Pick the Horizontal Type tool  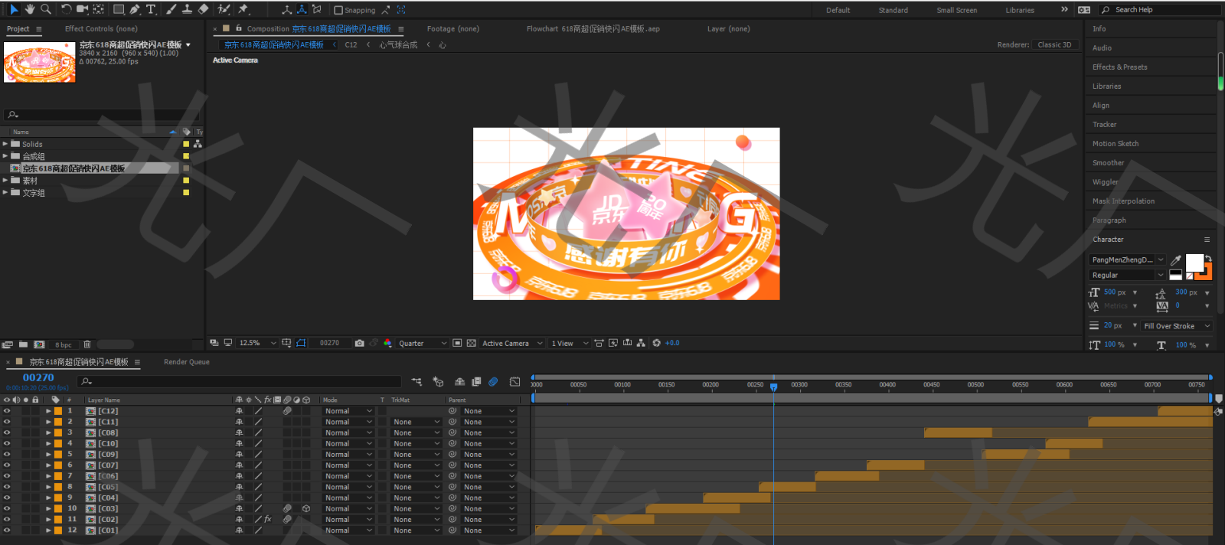(x=151, y=9)
